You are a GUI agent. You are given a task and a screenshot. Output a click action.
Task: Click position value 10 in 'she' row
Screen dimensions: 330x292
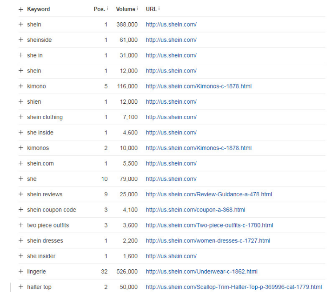(105, 179)
